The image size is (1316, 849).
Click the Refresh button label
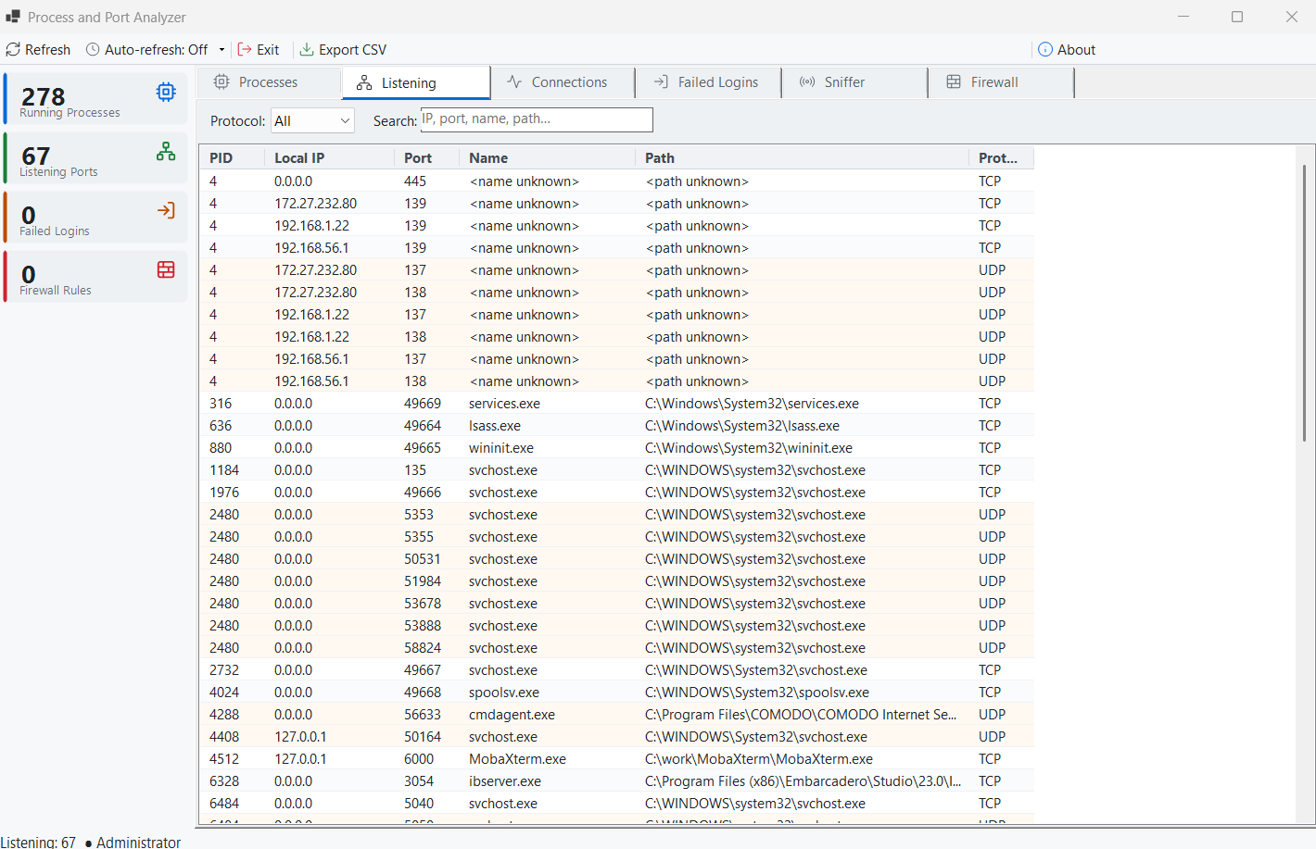point(47,50)
